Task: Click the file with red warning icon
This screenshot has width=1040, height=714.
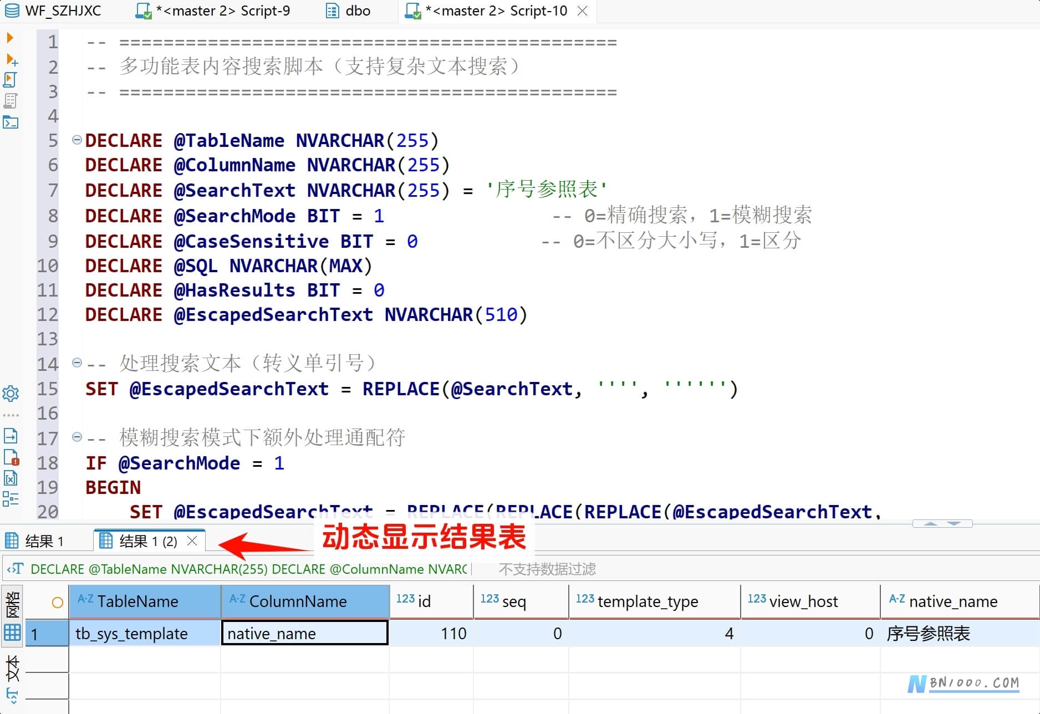Action: tap(11, 457)
